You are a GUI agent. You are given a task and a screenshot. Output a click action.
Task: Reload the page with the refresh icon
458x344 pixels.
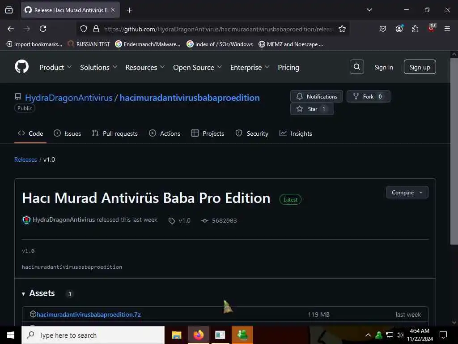pos(43,29)
